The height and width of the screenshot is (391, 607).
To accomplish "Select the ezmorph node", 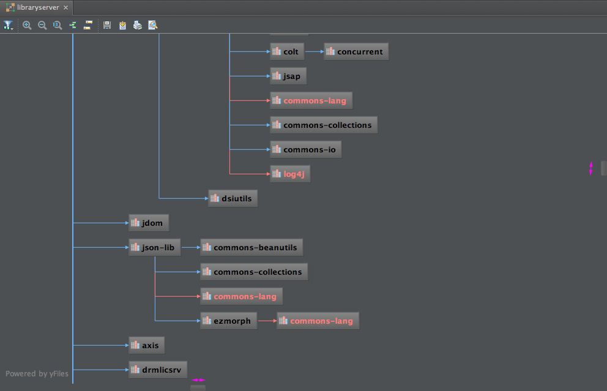I will point(228,321).
